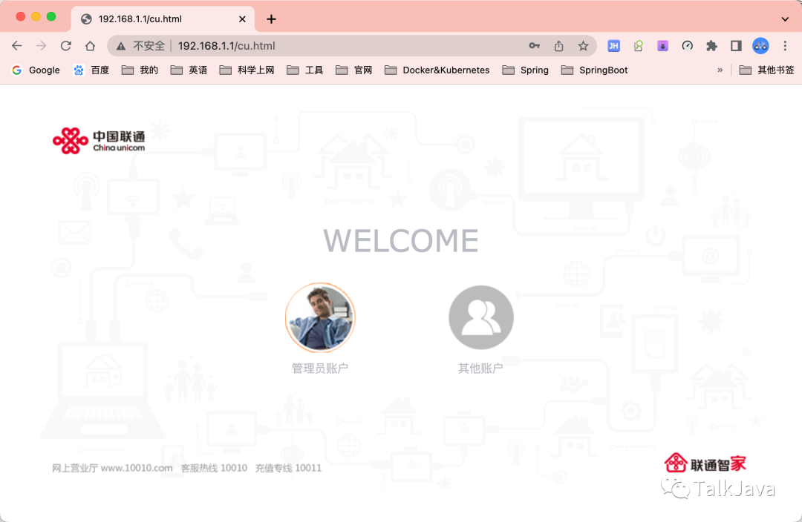
Task: Bookmark this page with the star icon
Action: coord(583,46)
